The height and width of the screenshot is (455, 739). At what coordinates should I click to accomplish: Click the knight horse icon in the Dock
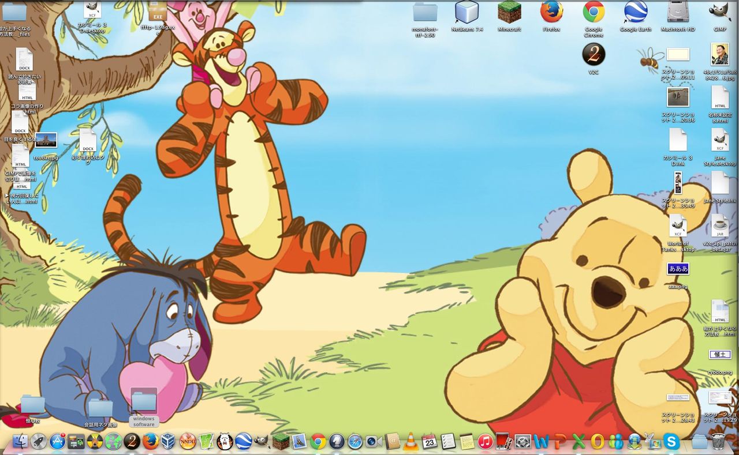coord(337,442)
